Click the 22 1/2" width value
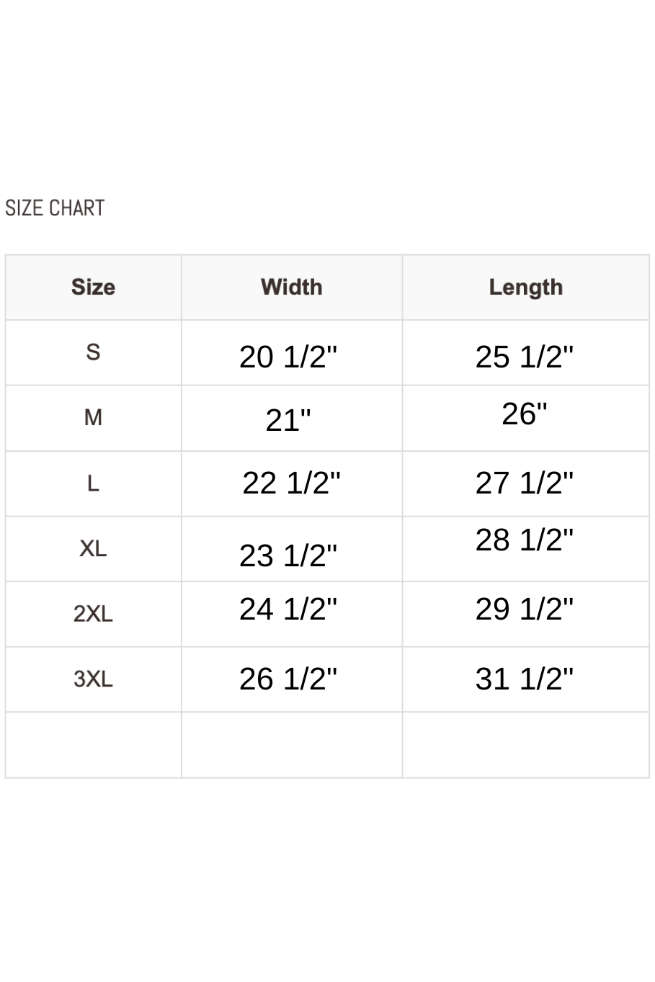The width and height of the screenshot is (655, 982). [x=291, y=483]
